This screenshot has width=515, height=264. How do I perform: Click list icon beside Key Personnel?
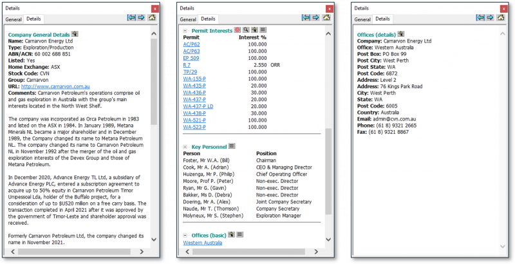point(232,146)
